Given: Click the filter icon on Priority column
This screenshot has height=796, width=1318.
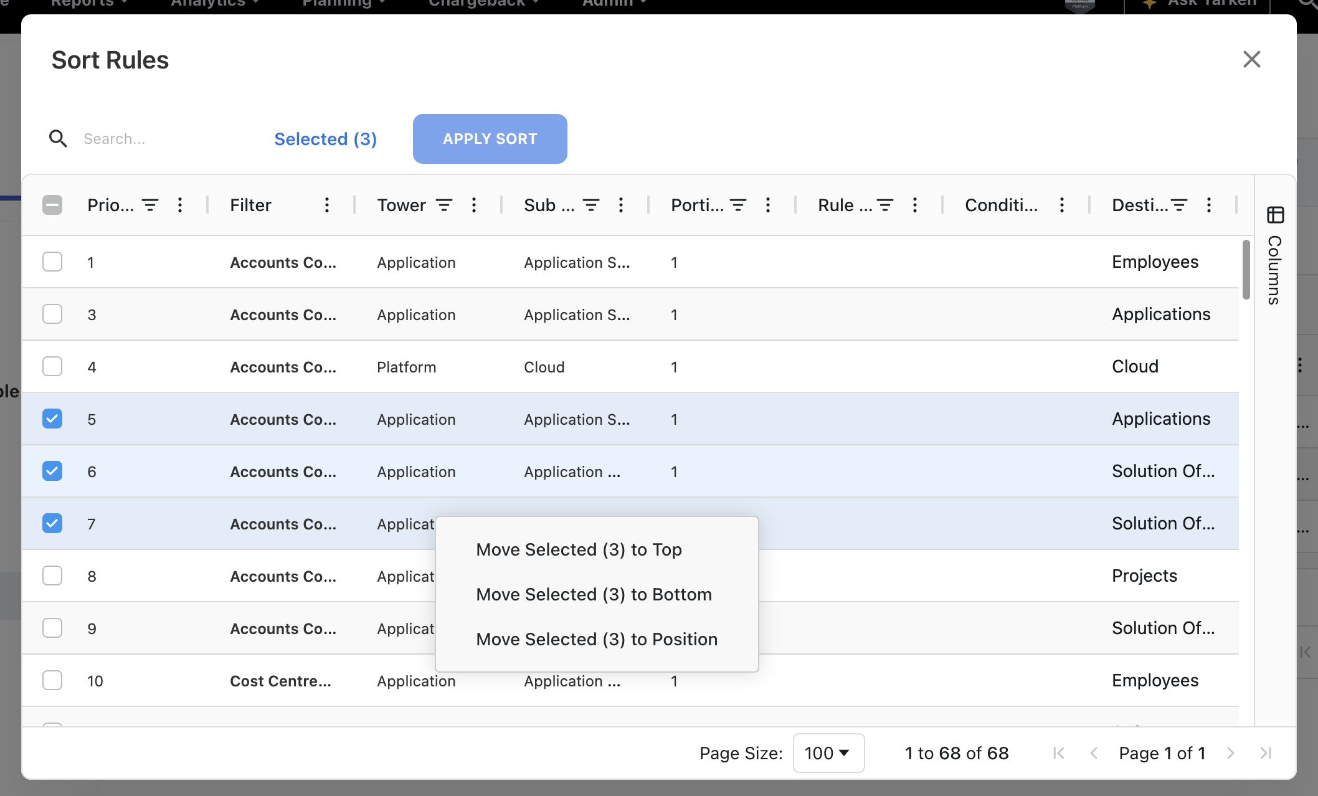Looking at the screenshot, I should click(150, 205).
